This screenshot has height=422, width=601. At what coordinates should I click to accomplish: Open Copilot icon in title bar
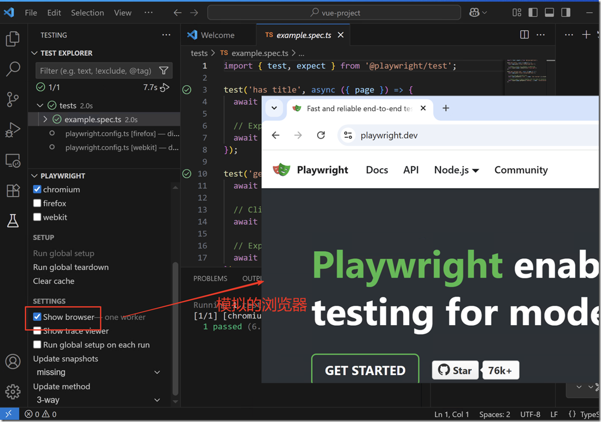pos(474,13)
